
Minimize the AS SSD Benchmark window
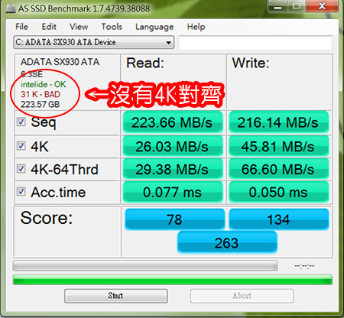click(x=277, y=6)
